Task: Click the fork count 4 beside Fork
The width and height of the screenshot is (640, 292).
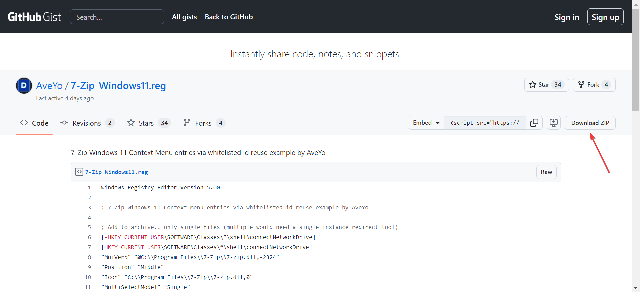Action: (606, 85)
